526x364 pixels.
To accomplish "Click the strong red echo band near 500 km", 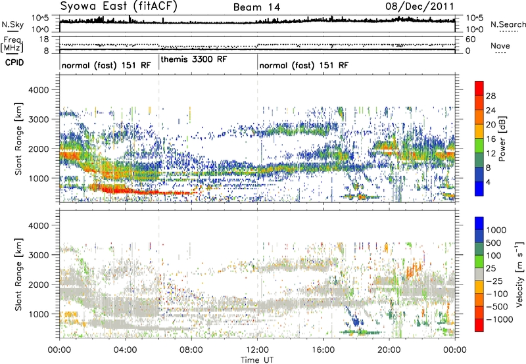I will pyautogui.click(x=144, y=191).
